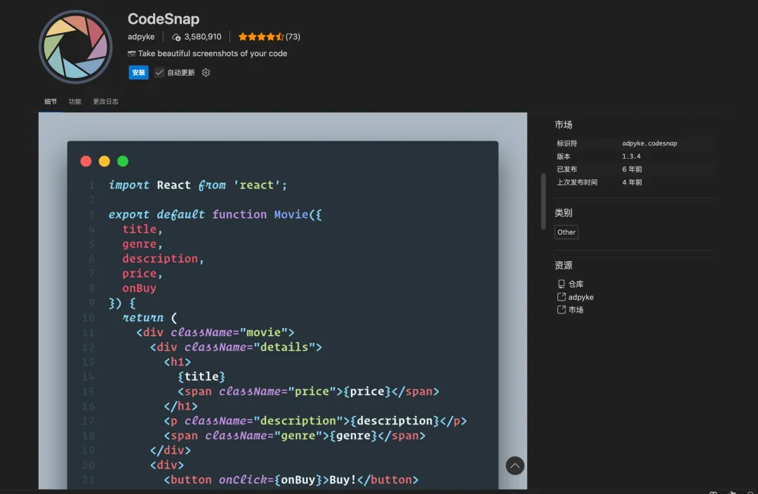Open the adpyke resource link
Viewport: 758px width, 494px height.
pos(580,297)
